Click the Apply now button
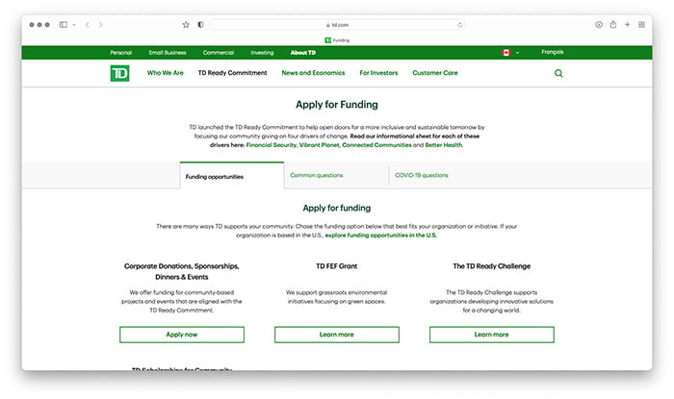 [x=182, y=335]
